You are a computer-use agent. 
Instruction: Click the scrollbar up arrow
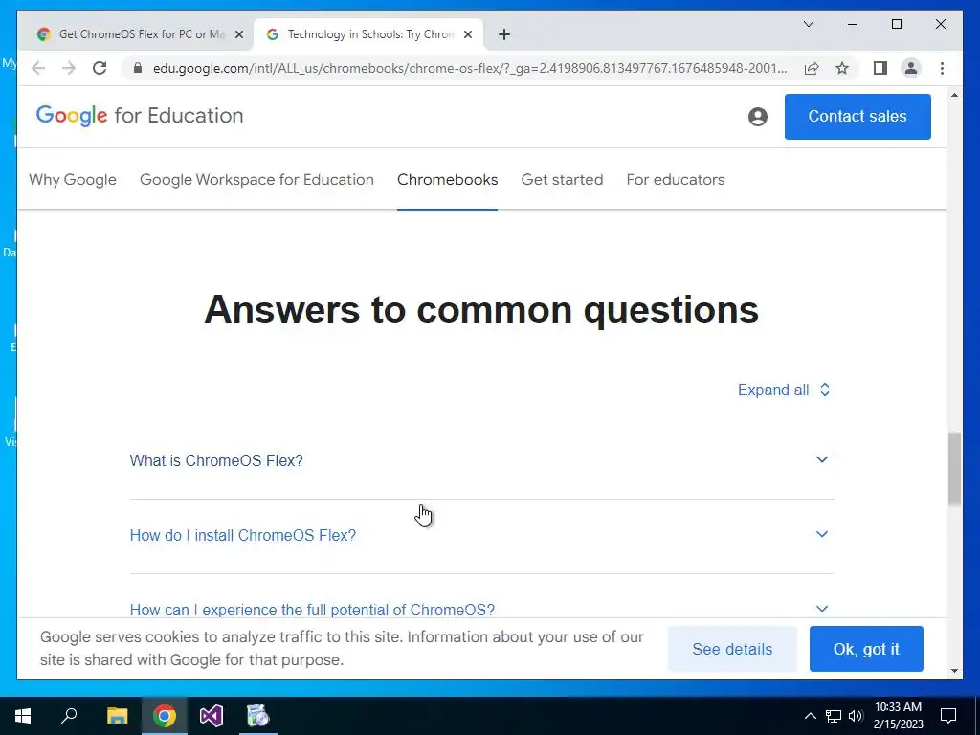coord(954,95)
